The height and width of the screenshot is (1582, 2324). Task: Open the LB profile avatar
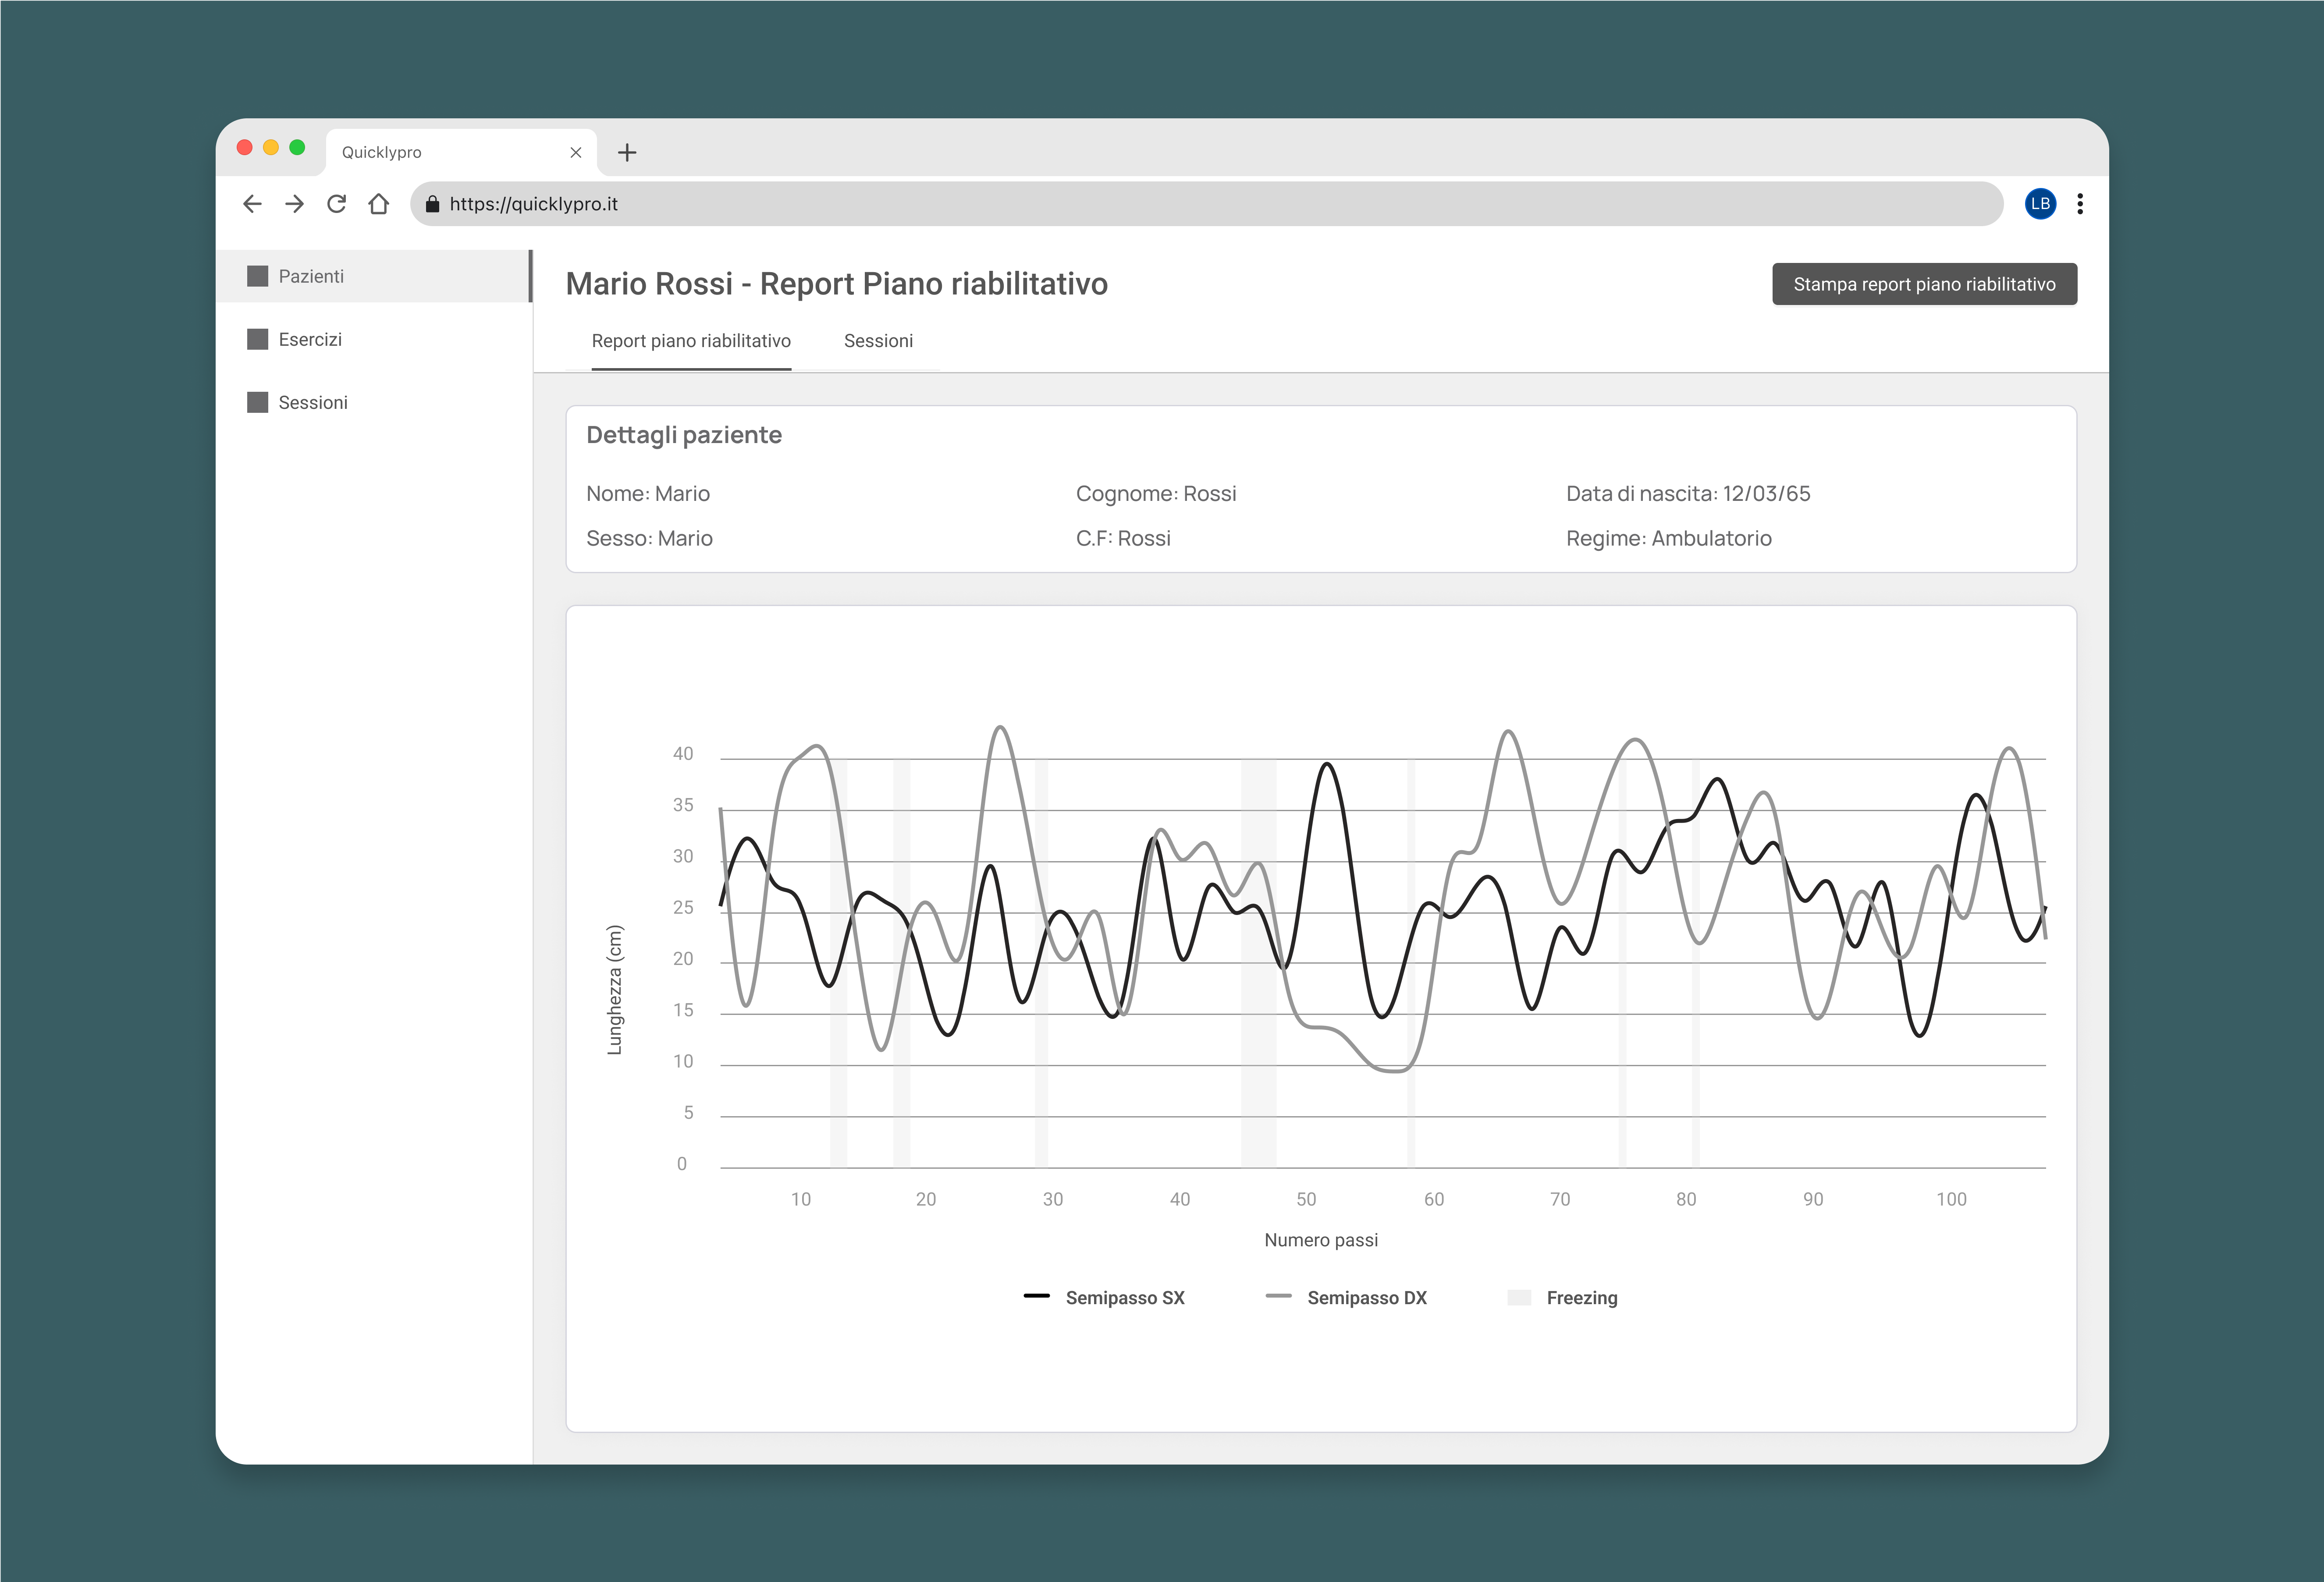tap(2040, 204)
